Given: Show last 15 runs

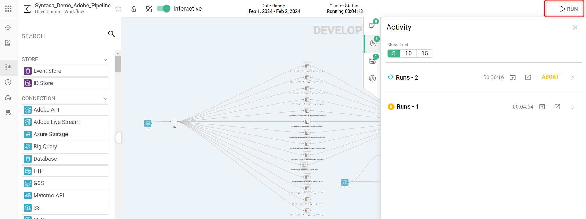Looking at the screenshot, I should coord(425,54).
